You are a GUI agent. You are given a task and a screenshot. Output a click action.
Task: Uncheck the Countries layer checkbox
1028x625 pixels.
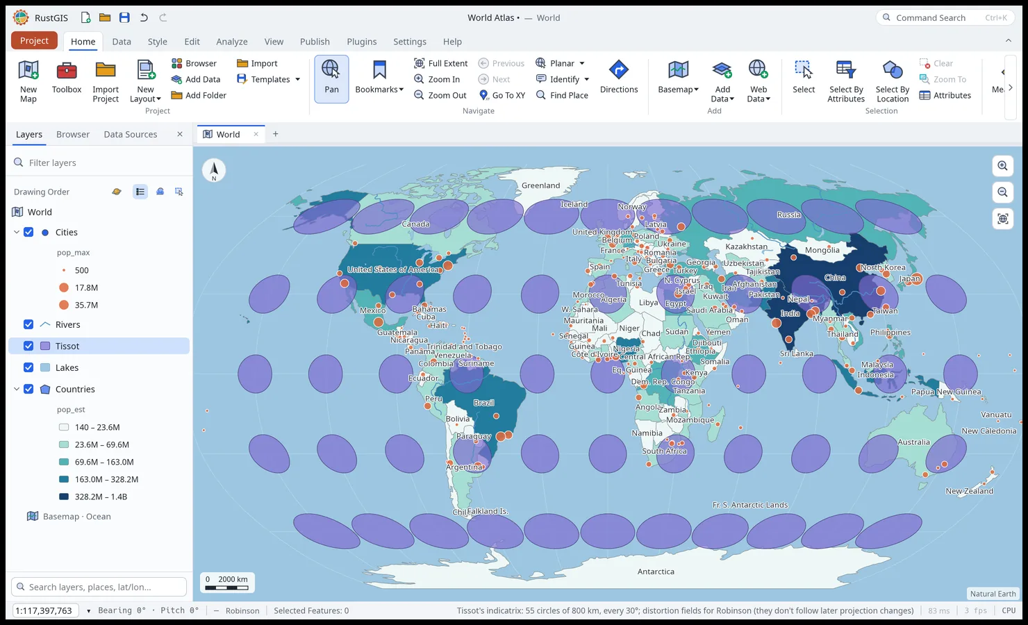[x=28, y=389]
